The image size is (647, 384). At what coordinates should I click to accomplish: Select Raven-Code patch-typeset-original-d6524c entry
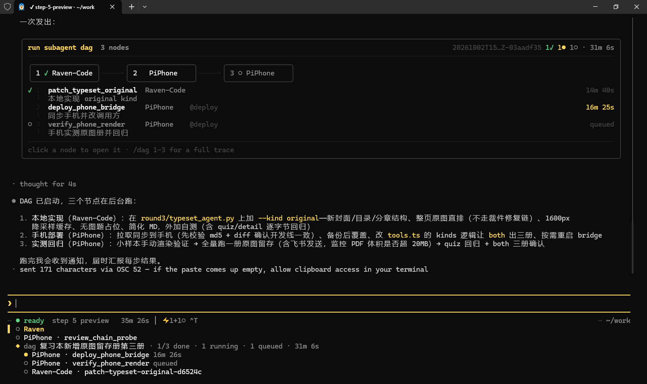tap(113, 372)
